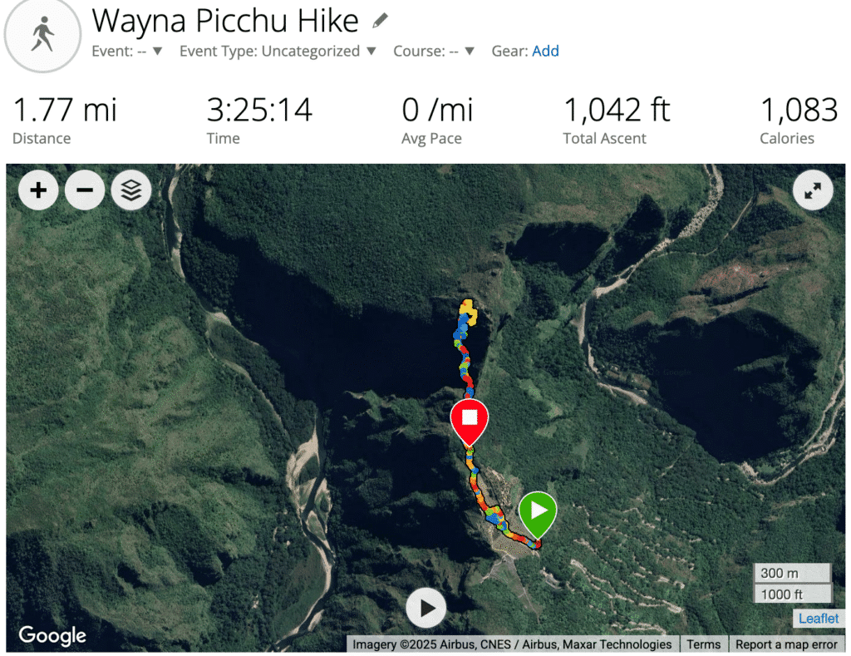Zoom out on the map

click(85, 190)
